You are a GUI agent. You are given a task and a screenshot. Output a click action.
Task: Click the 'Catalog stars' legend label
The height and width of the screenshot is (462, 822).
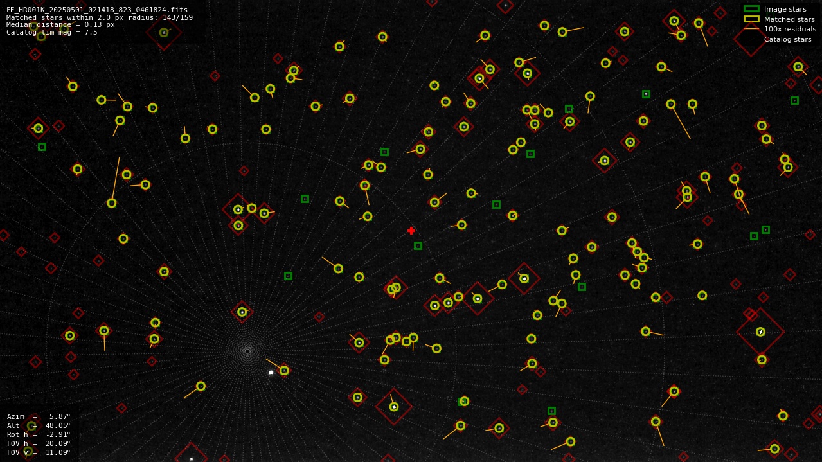pyautogui.click(x=787, y=39)
